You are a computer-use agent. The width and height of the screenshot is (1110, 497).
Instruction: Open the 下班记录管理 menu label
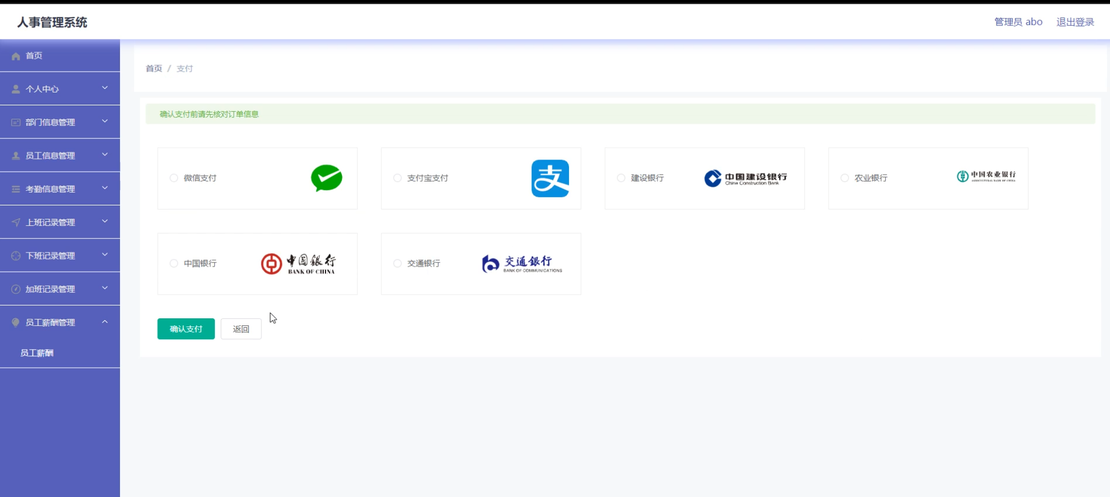tap(50, 255)
